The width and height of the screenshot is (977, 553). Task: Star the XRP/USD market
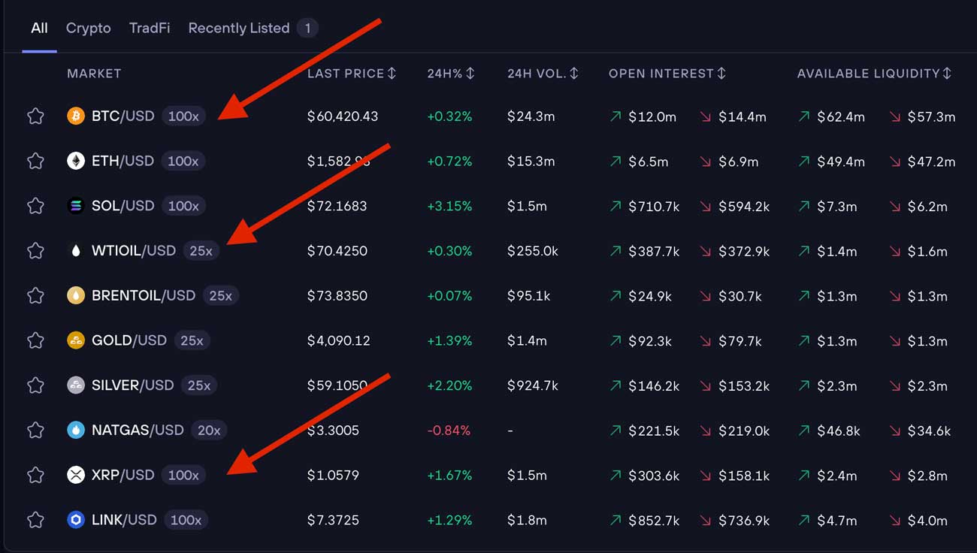click(35, 475)
